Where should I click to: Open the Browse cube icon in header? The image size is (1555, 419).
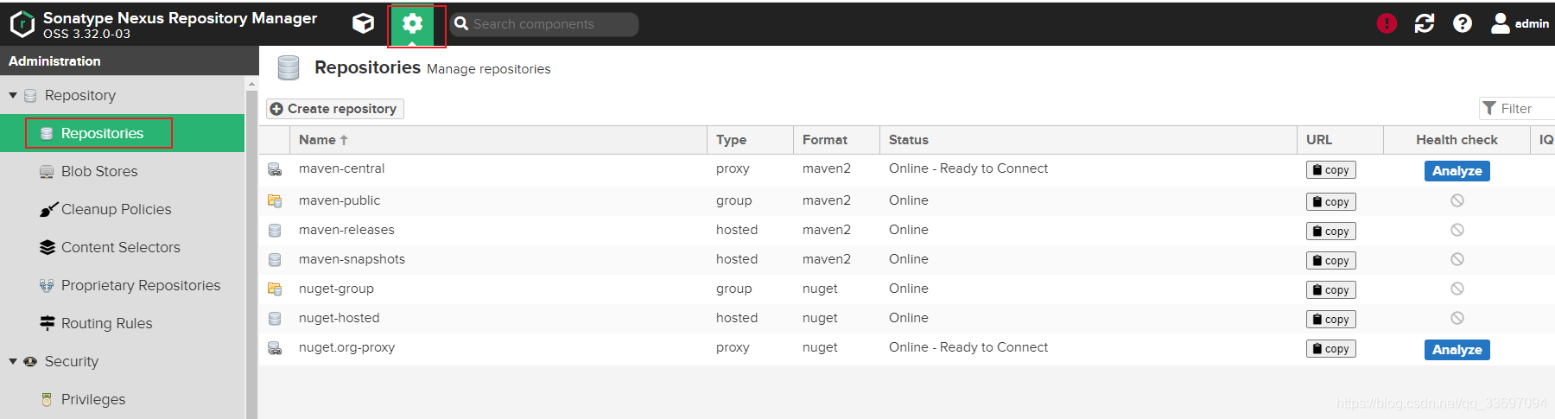(x=363, y=23)
